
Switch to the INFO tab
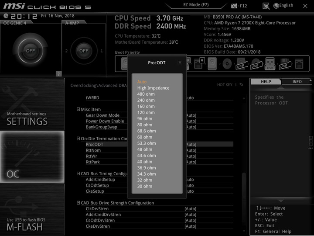click(x=297, y=81)
